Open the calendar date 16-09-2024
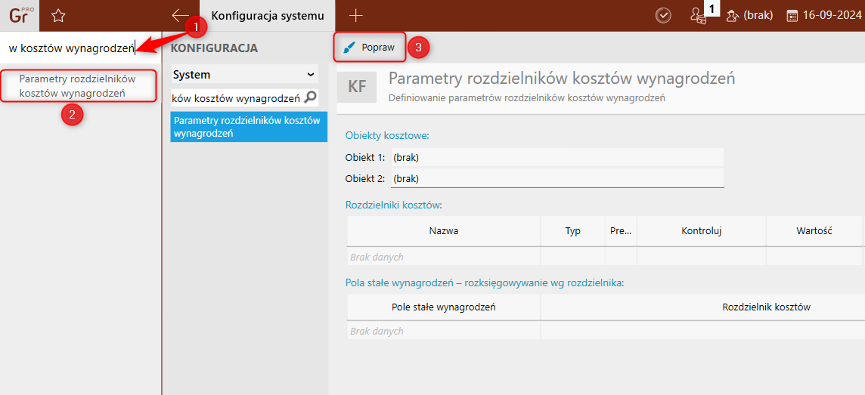 (825, 16)
